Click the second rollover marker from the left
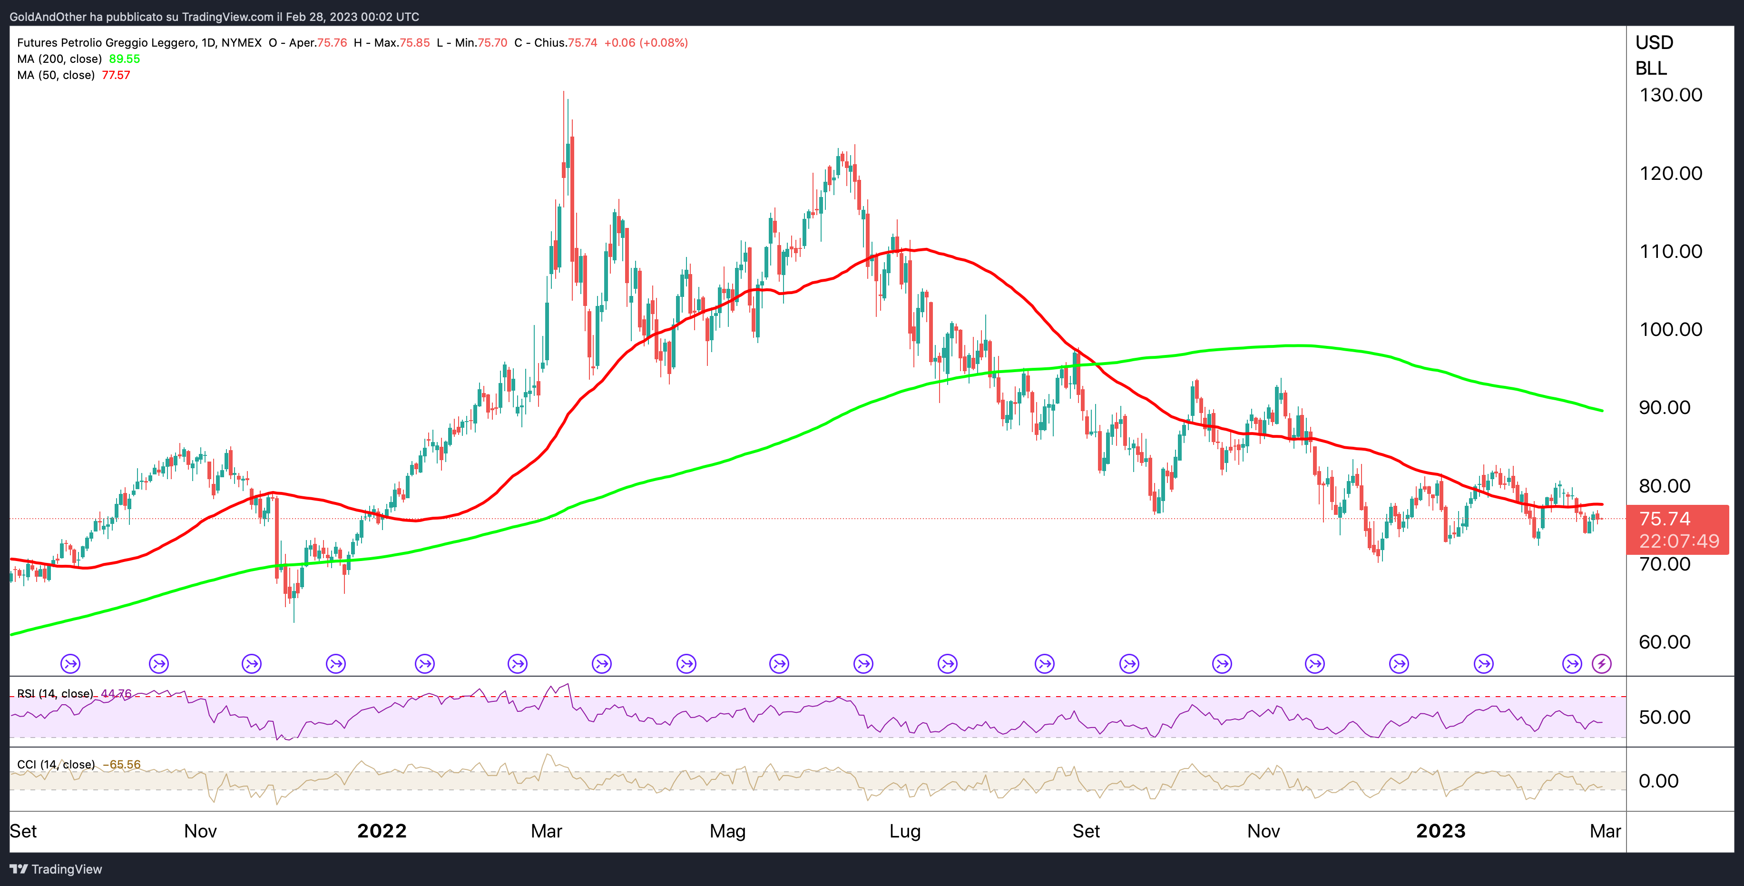Screen dimensions: 1744x886 [159, 664]
